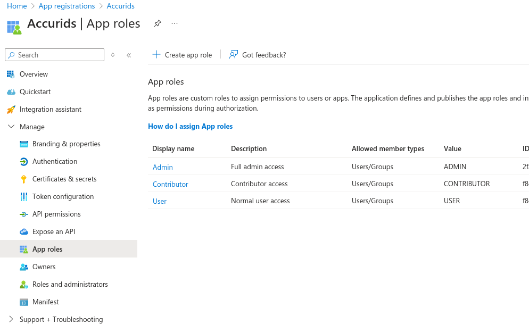
Task: Click the Got feedback smiley icon
Action: [233, 54]
